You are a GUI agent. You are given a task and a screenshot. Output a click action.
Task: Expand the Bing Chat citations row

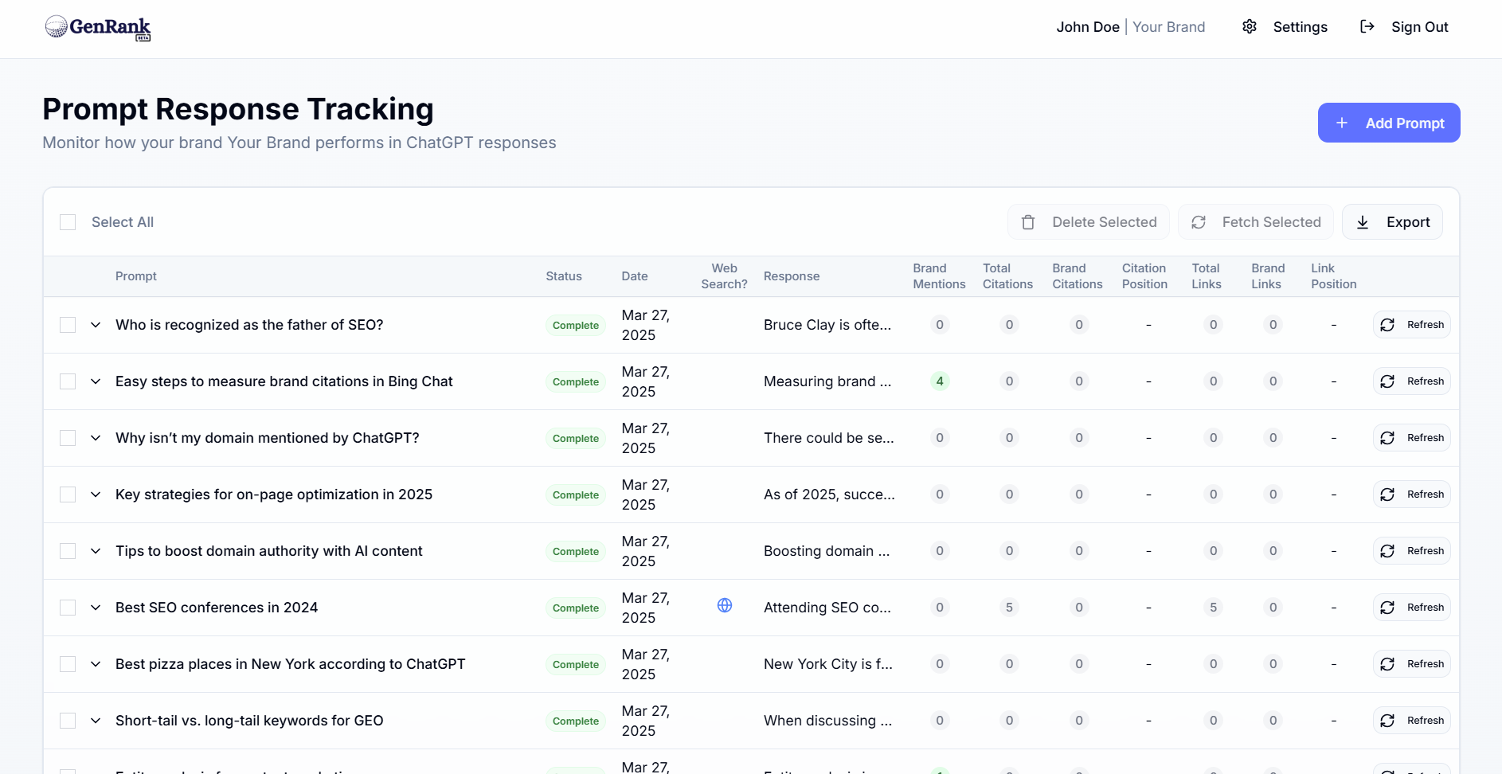pos(96,381)
